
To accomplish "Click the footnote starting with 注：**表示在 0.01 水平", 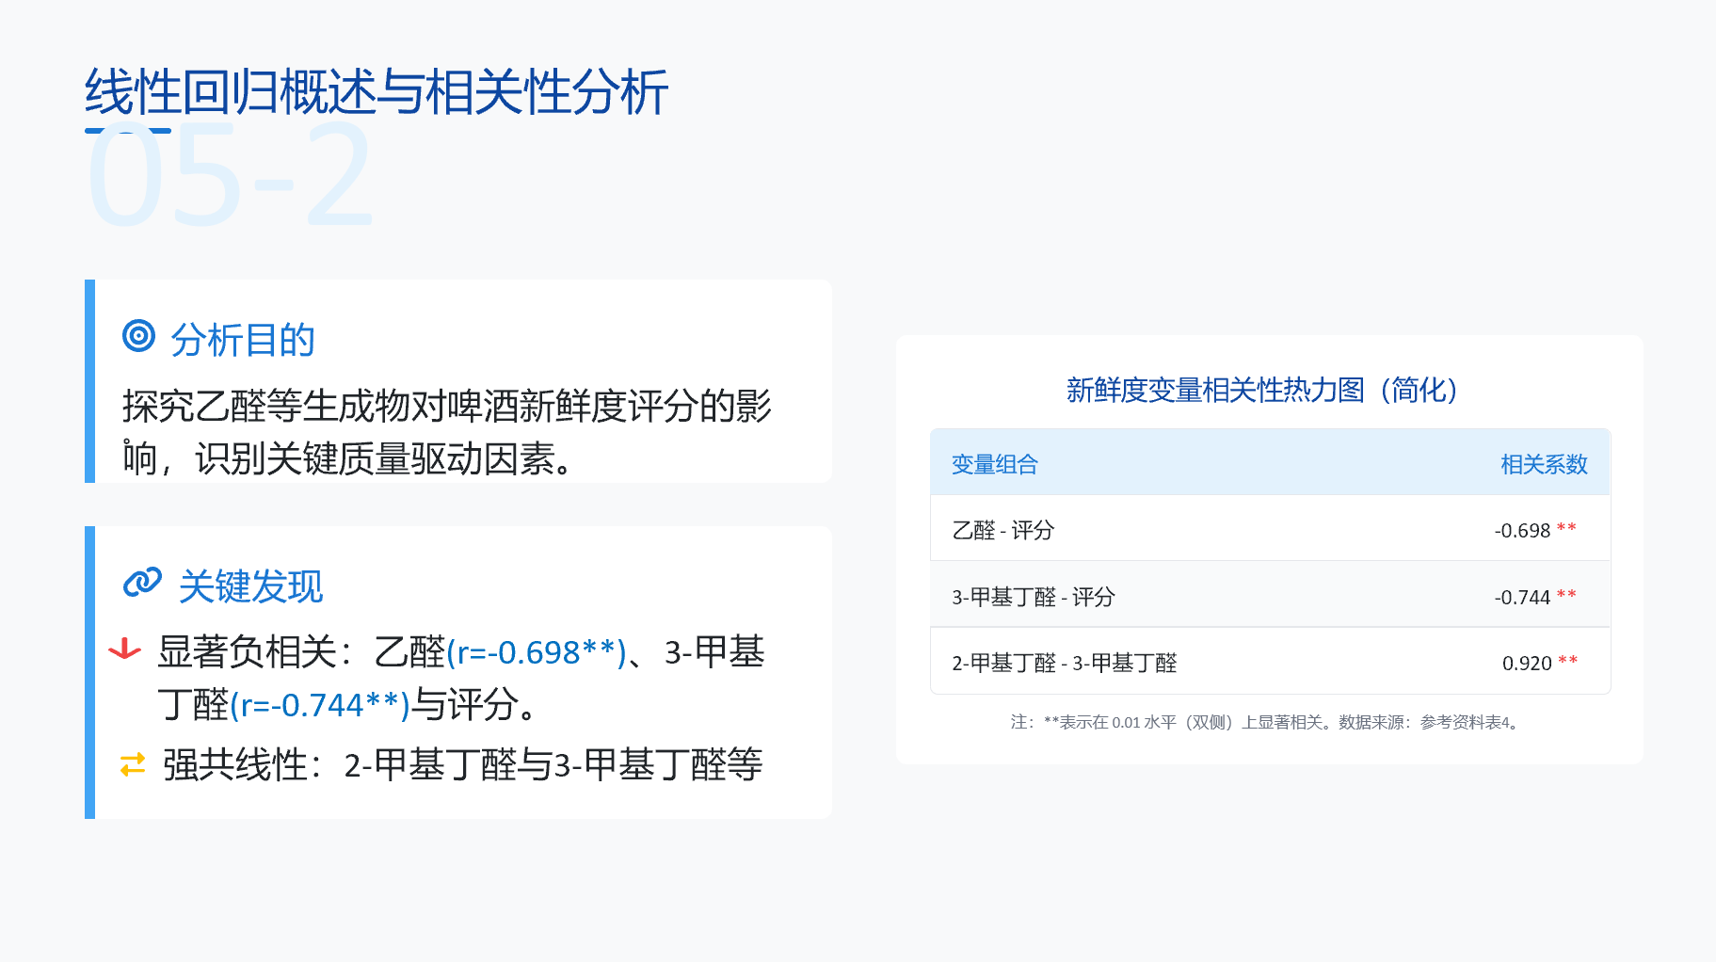I will coord(1267,722).
